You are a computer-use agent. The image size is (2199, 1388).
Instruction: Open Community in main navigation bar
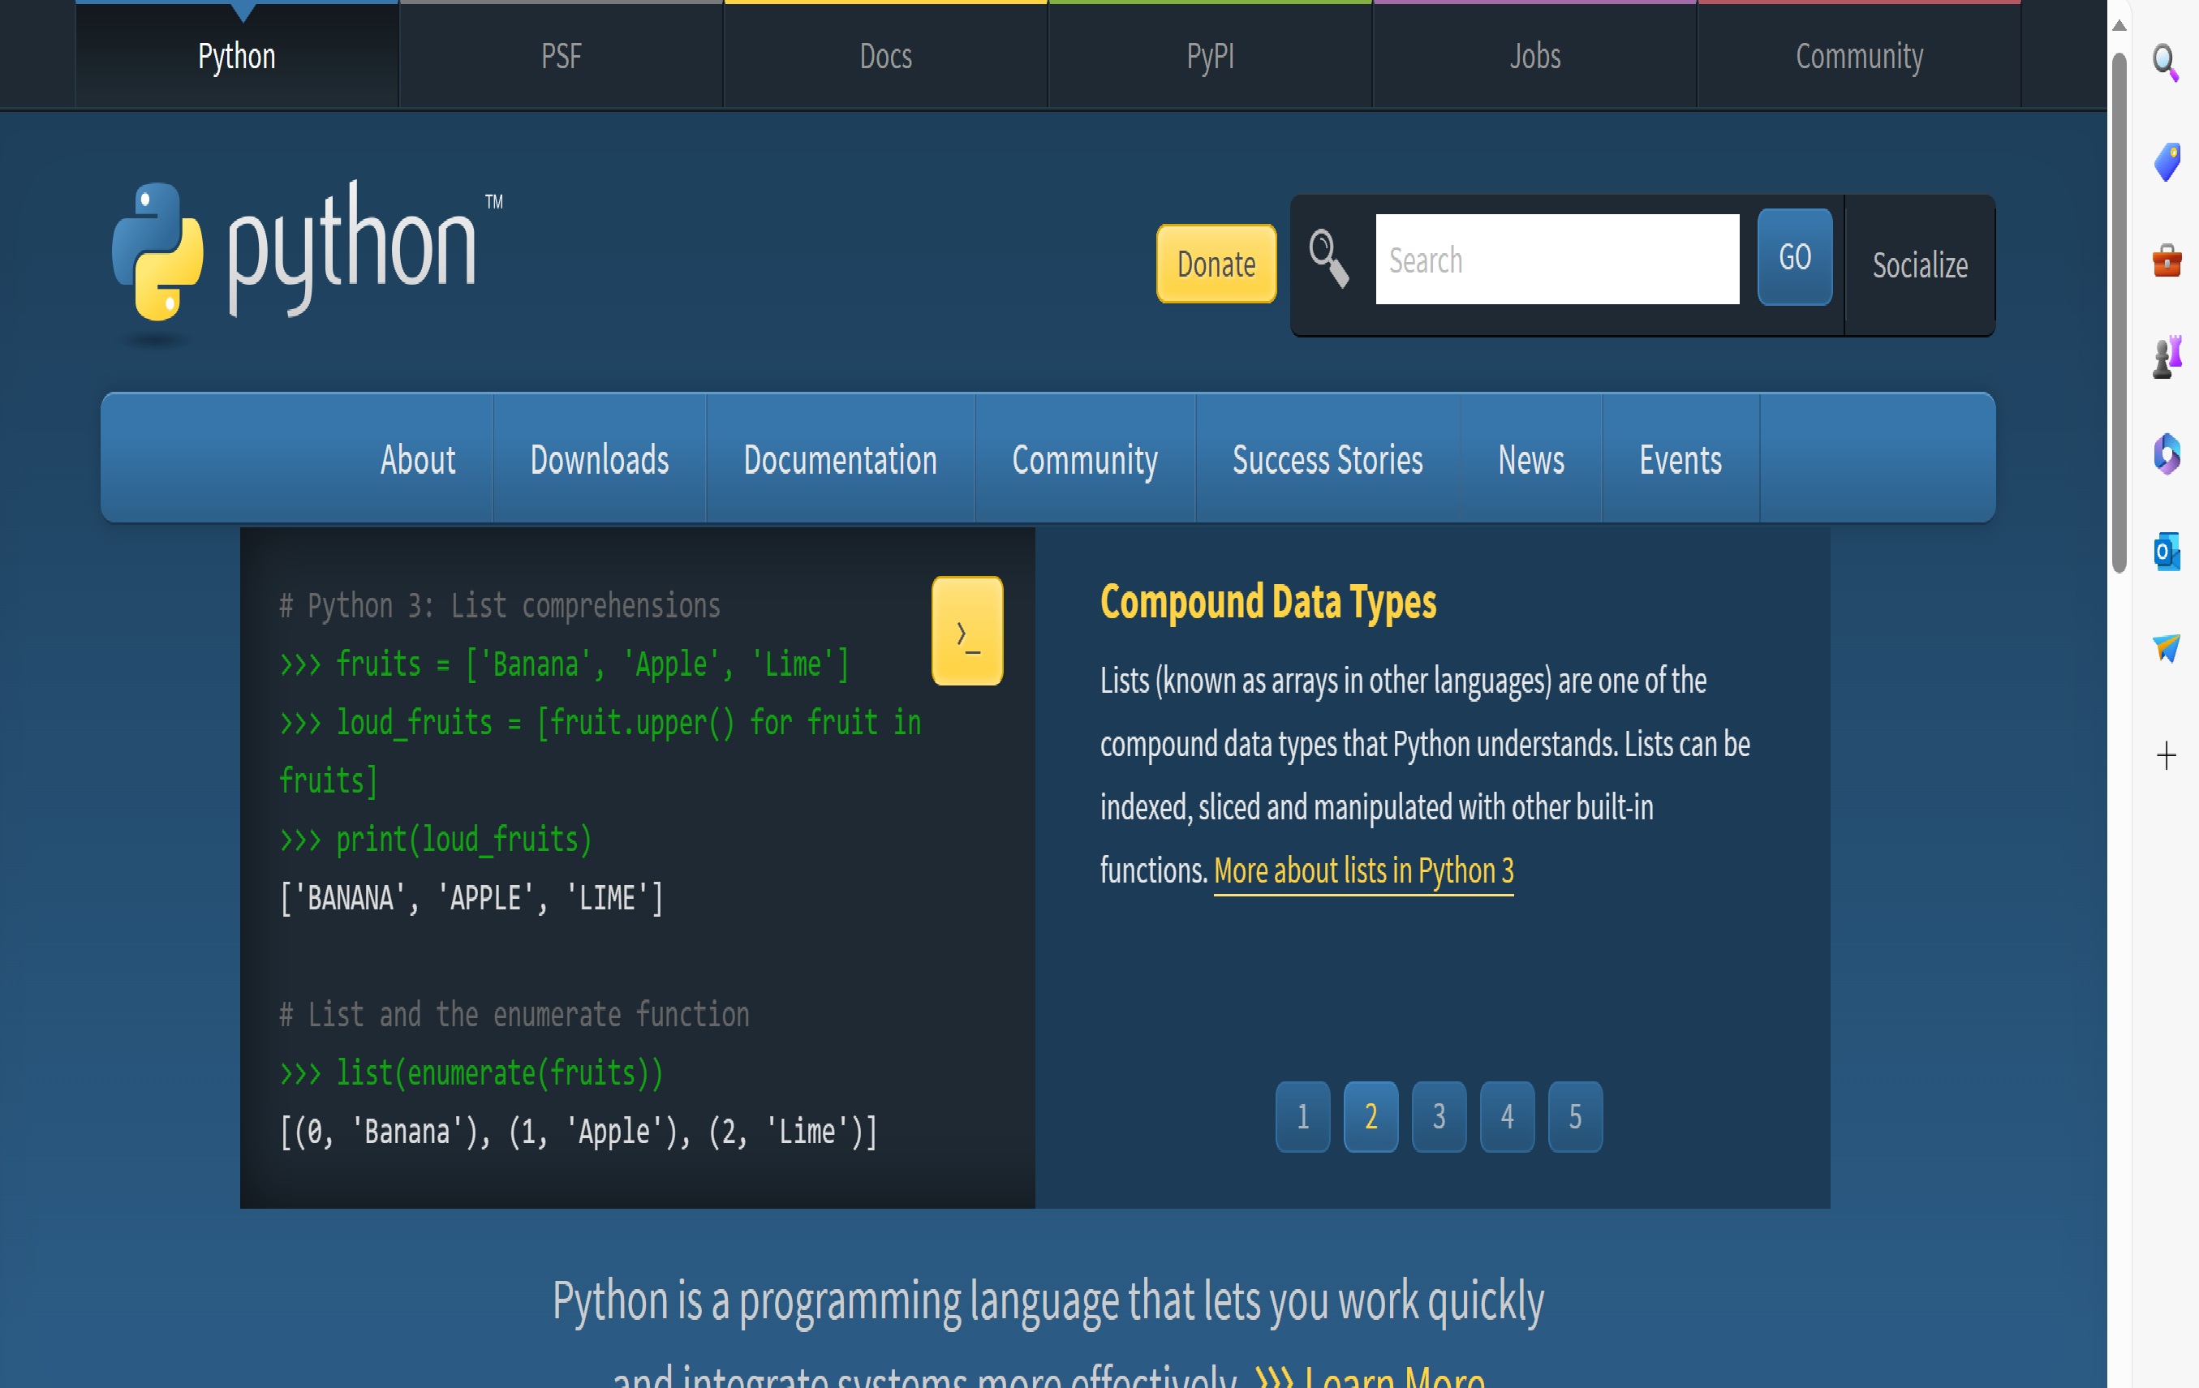(1085, 459)
